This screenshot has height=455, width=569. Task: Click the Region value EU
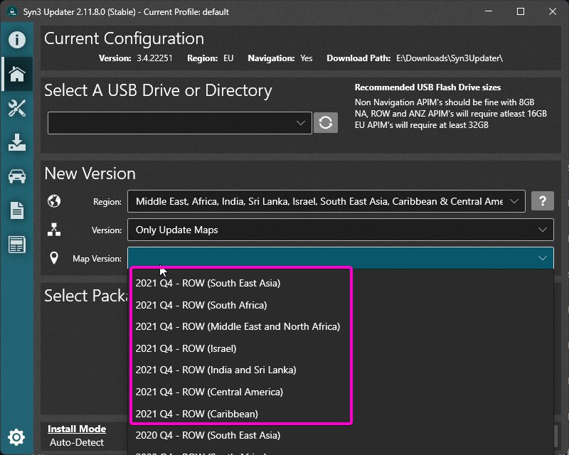228,58
